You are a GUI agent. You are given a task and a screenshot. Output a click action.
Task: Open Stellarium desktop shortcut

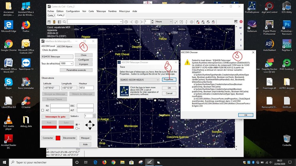[252, 26]
